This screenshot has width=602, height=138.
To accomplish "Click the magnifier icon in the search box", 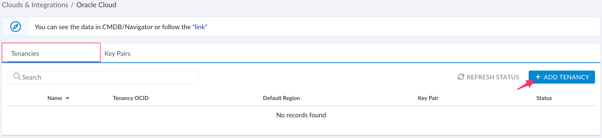I will tap(17, 76).
